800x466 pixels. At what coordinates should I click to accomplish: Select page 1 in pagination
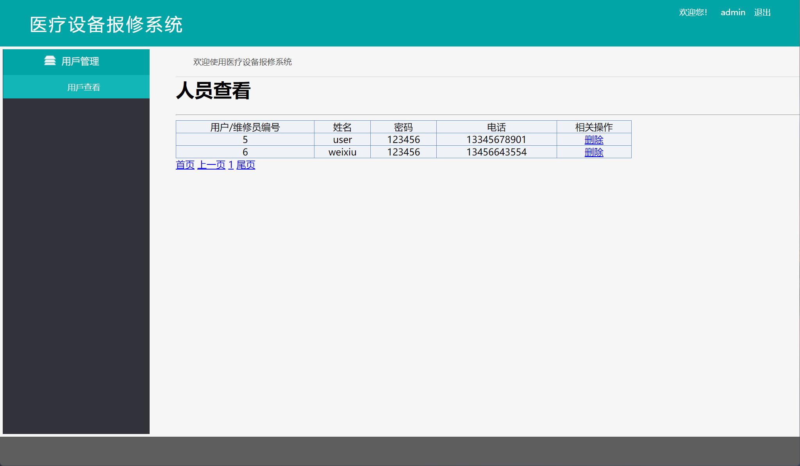[x=230, y=165]
